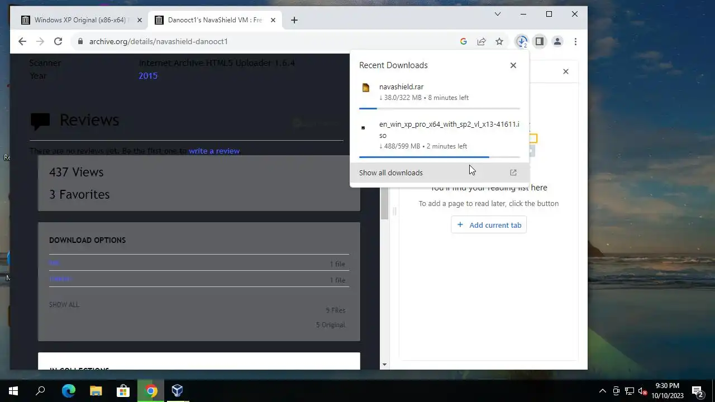Open the write a review link
Image resolution: width=715 pixels, height=402 pixels.
[x=214, y=151]
